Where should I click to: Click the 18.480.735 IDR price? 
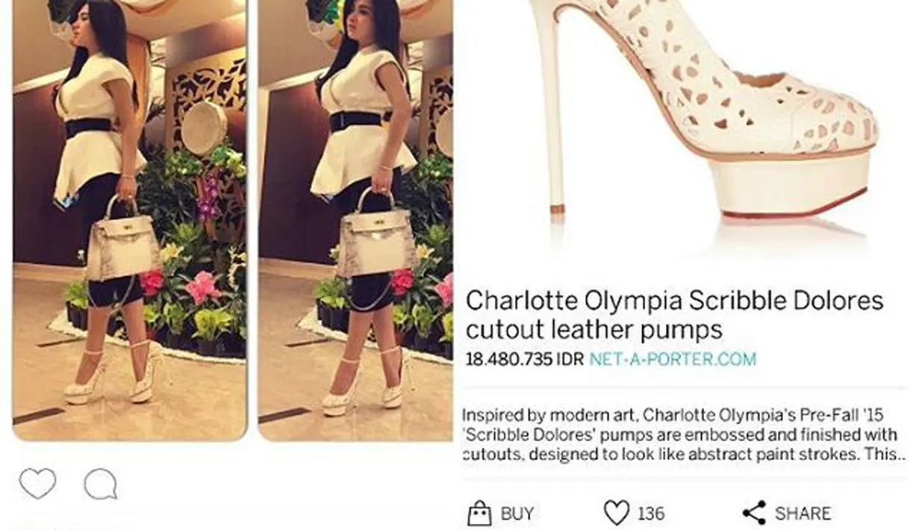tap(524, 358)
